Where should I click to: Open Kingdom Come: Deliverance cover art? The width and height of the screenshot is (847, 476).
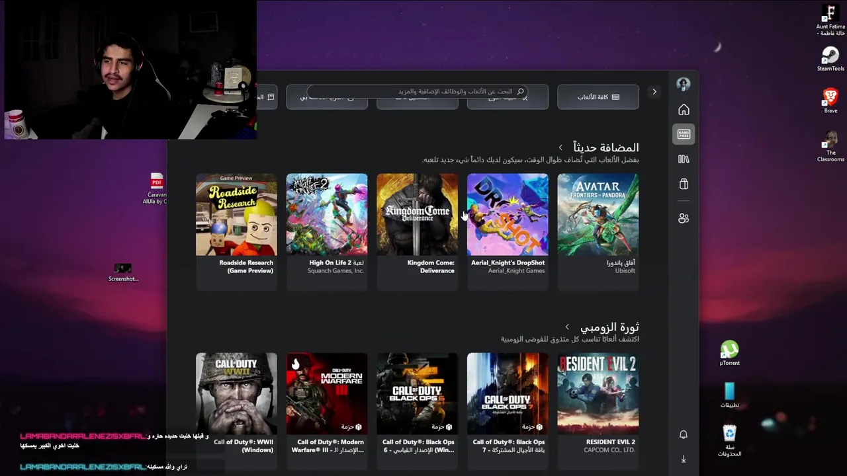point(417,215)
